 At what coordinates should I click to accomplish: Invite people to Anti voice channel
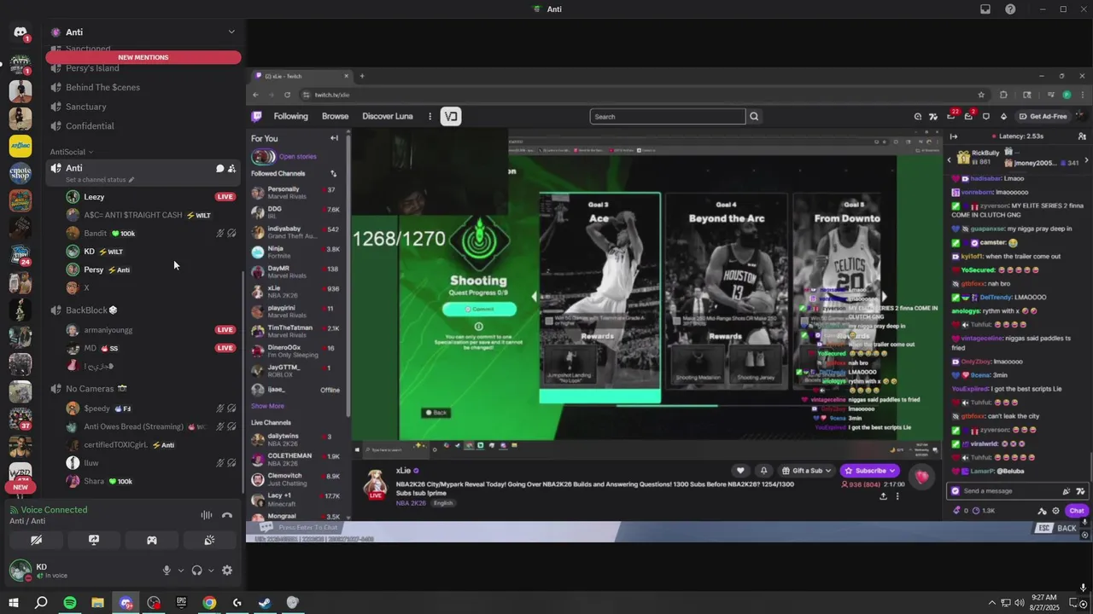tap(231, 169)
